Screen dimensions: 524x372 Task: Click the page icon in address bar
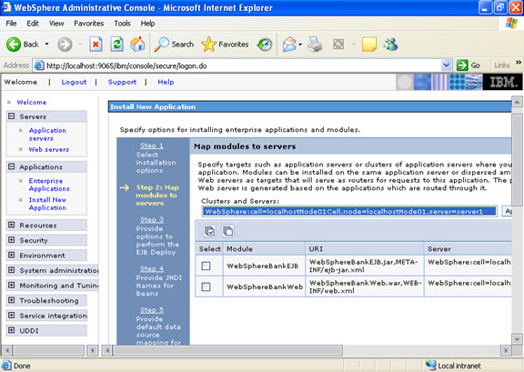[39, 65]
